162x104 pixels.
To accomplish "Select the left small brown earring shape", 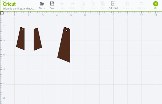I will tap(21, 39).
